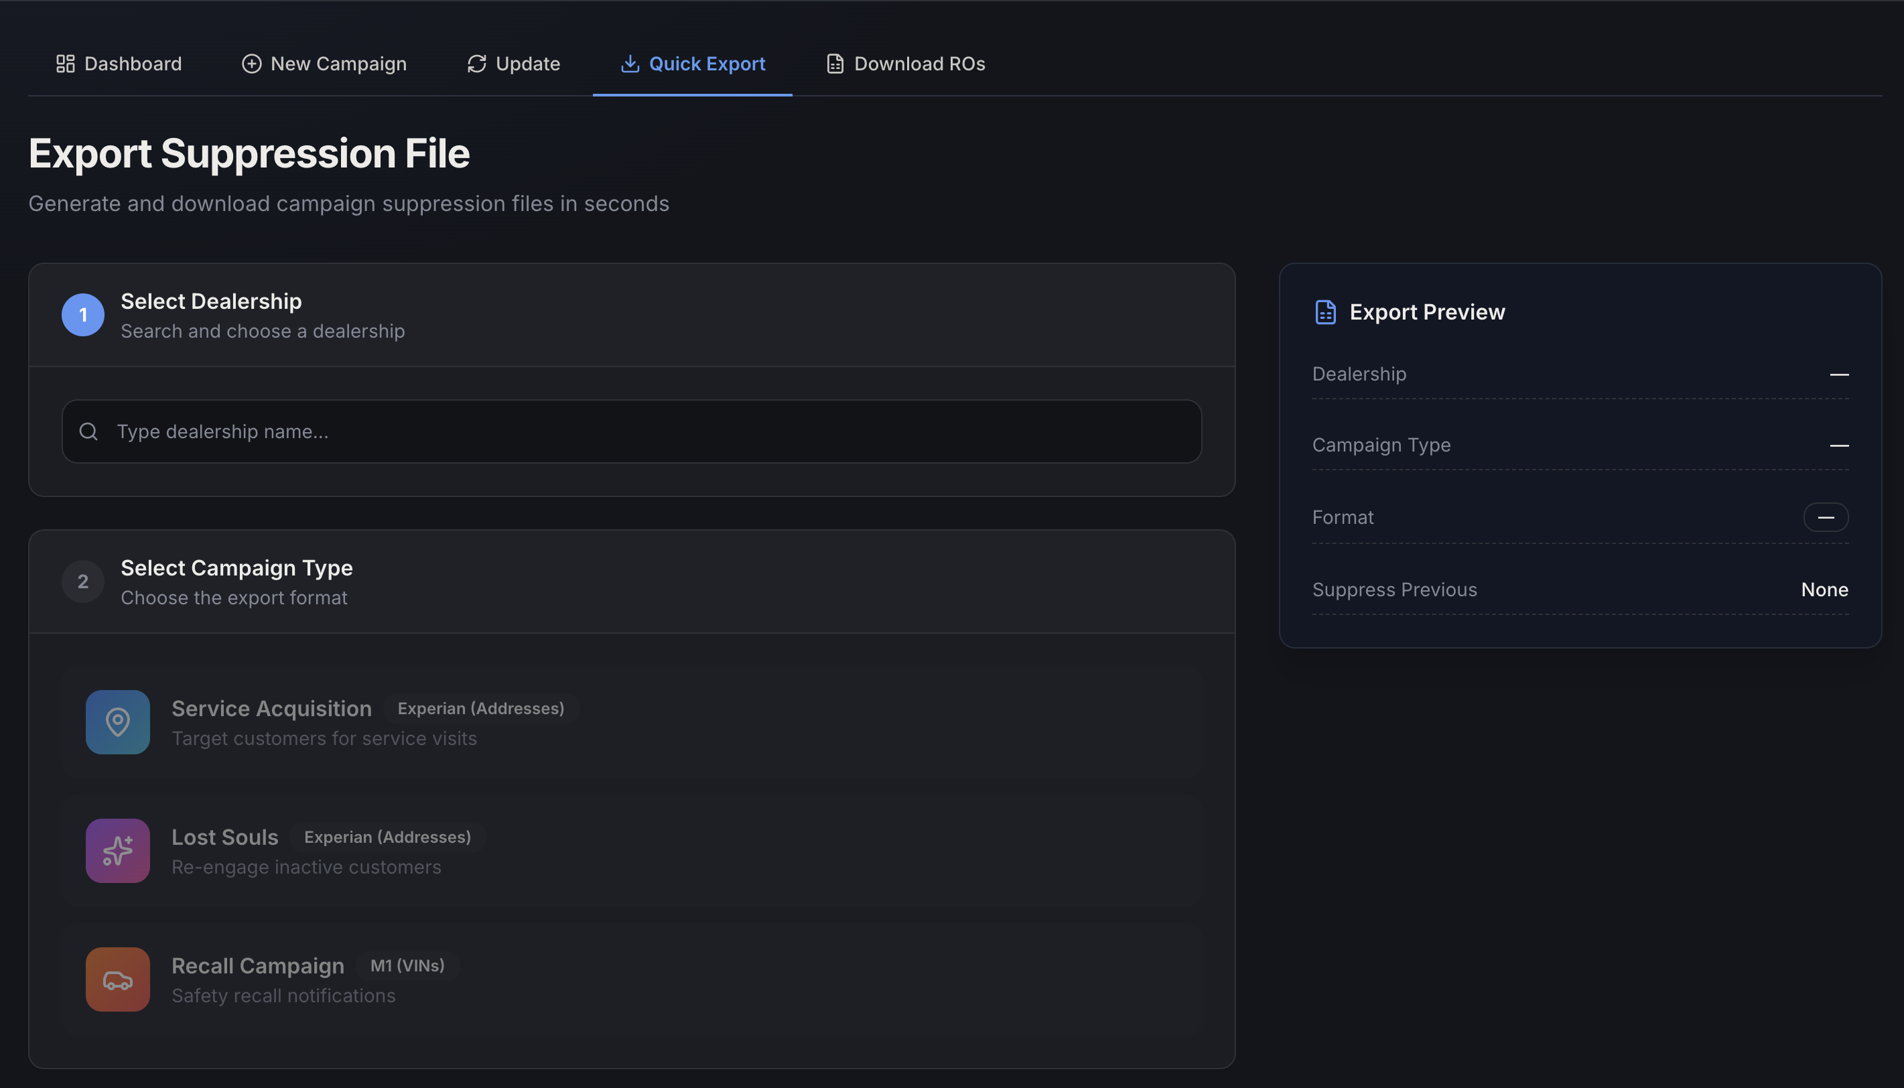Image resolution: width=1904 pixels, height=1088 pixels.
Task: Click the magnifier icon in dealership search
Action: [x=89, y=431]
